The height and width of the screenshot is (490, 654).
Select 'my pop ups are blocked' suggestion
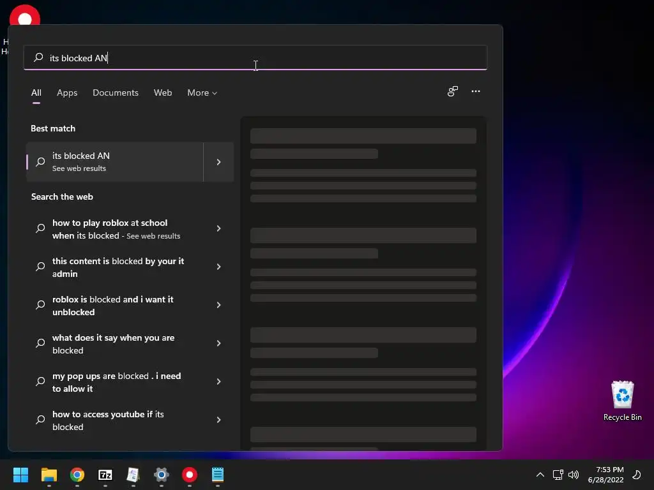pos(116,382)
